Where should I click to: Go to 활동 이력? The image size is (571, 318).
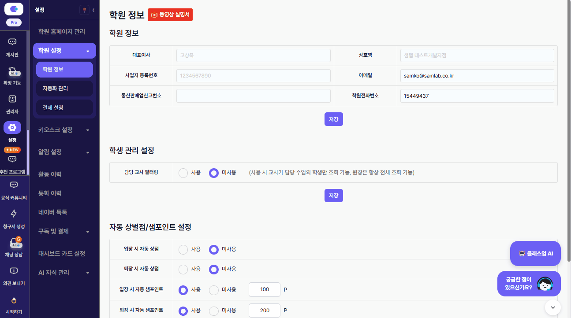coord(50,174)
